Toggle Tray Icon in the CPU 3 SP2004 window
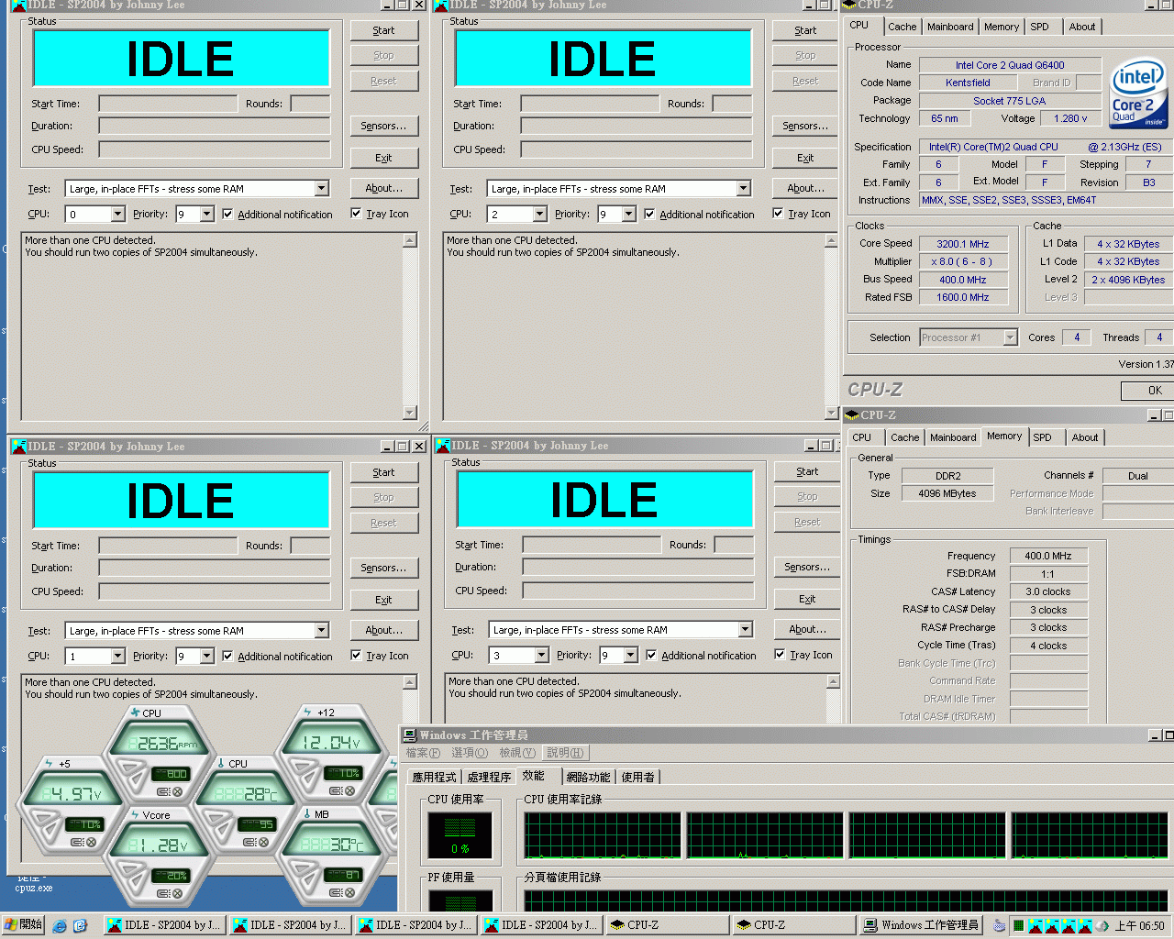Viewport: 1174px width, 939px height. (x=780, y=655)
